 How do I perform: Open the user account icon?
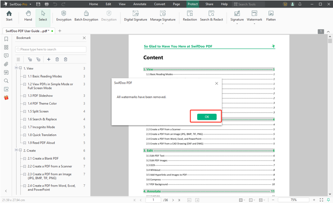point(292,4)
